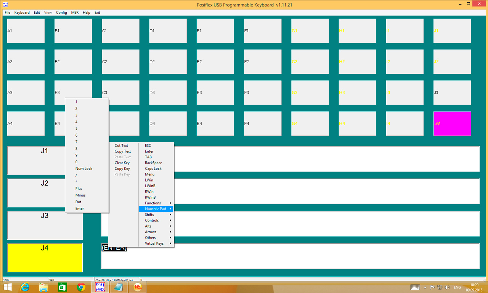Select key F3 in the key grid
The height and width of the screenshot is (293, 488).
click(x=263, y=92)
